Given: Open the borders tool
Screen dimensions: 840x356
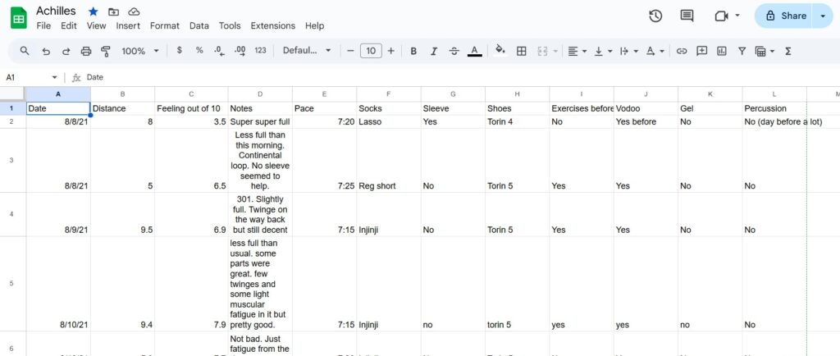Looking at the screenshot, I should coord(521,51).
